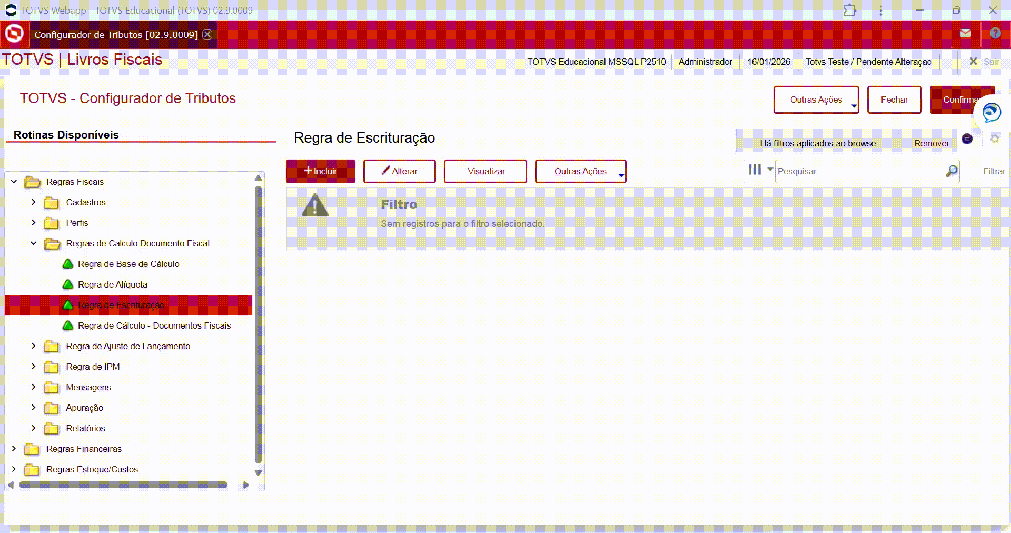Open the Filtrar link
Screen dimensions: 1011x533
pos(994,171)
